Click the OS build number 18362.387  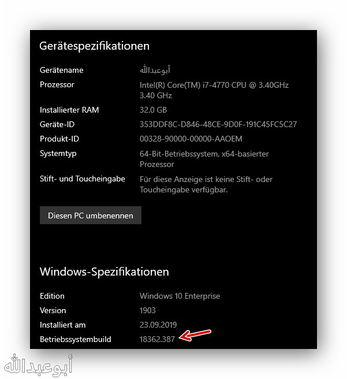[x=157, y=339]
